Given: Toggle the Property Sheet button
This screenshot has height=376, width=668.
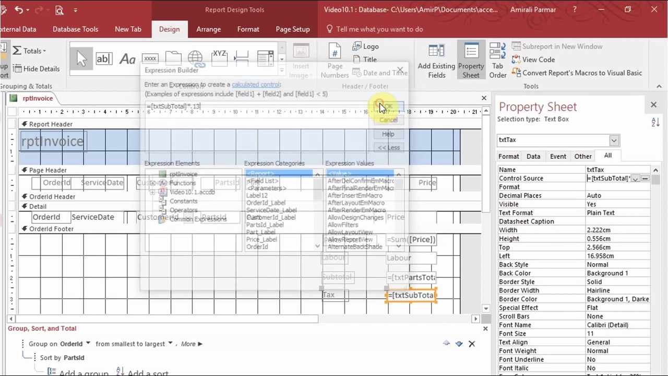Looking at the screenshot, I should point(471,61).
